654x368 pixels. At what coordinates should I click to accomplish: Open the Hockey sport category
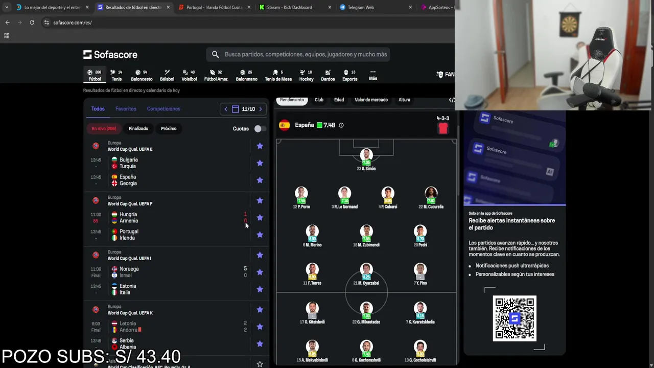pos(306,75)
